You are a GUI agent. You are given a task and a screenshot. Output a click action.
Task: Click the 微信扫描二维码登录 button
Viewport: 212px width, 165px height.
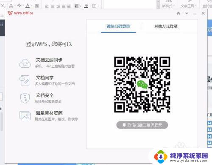coord(142,125)
